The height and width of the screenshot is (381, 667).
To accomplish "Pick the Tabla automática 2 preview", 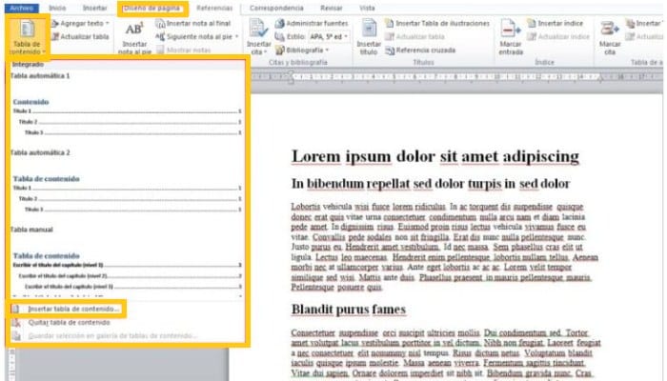I will click(127, 183).
